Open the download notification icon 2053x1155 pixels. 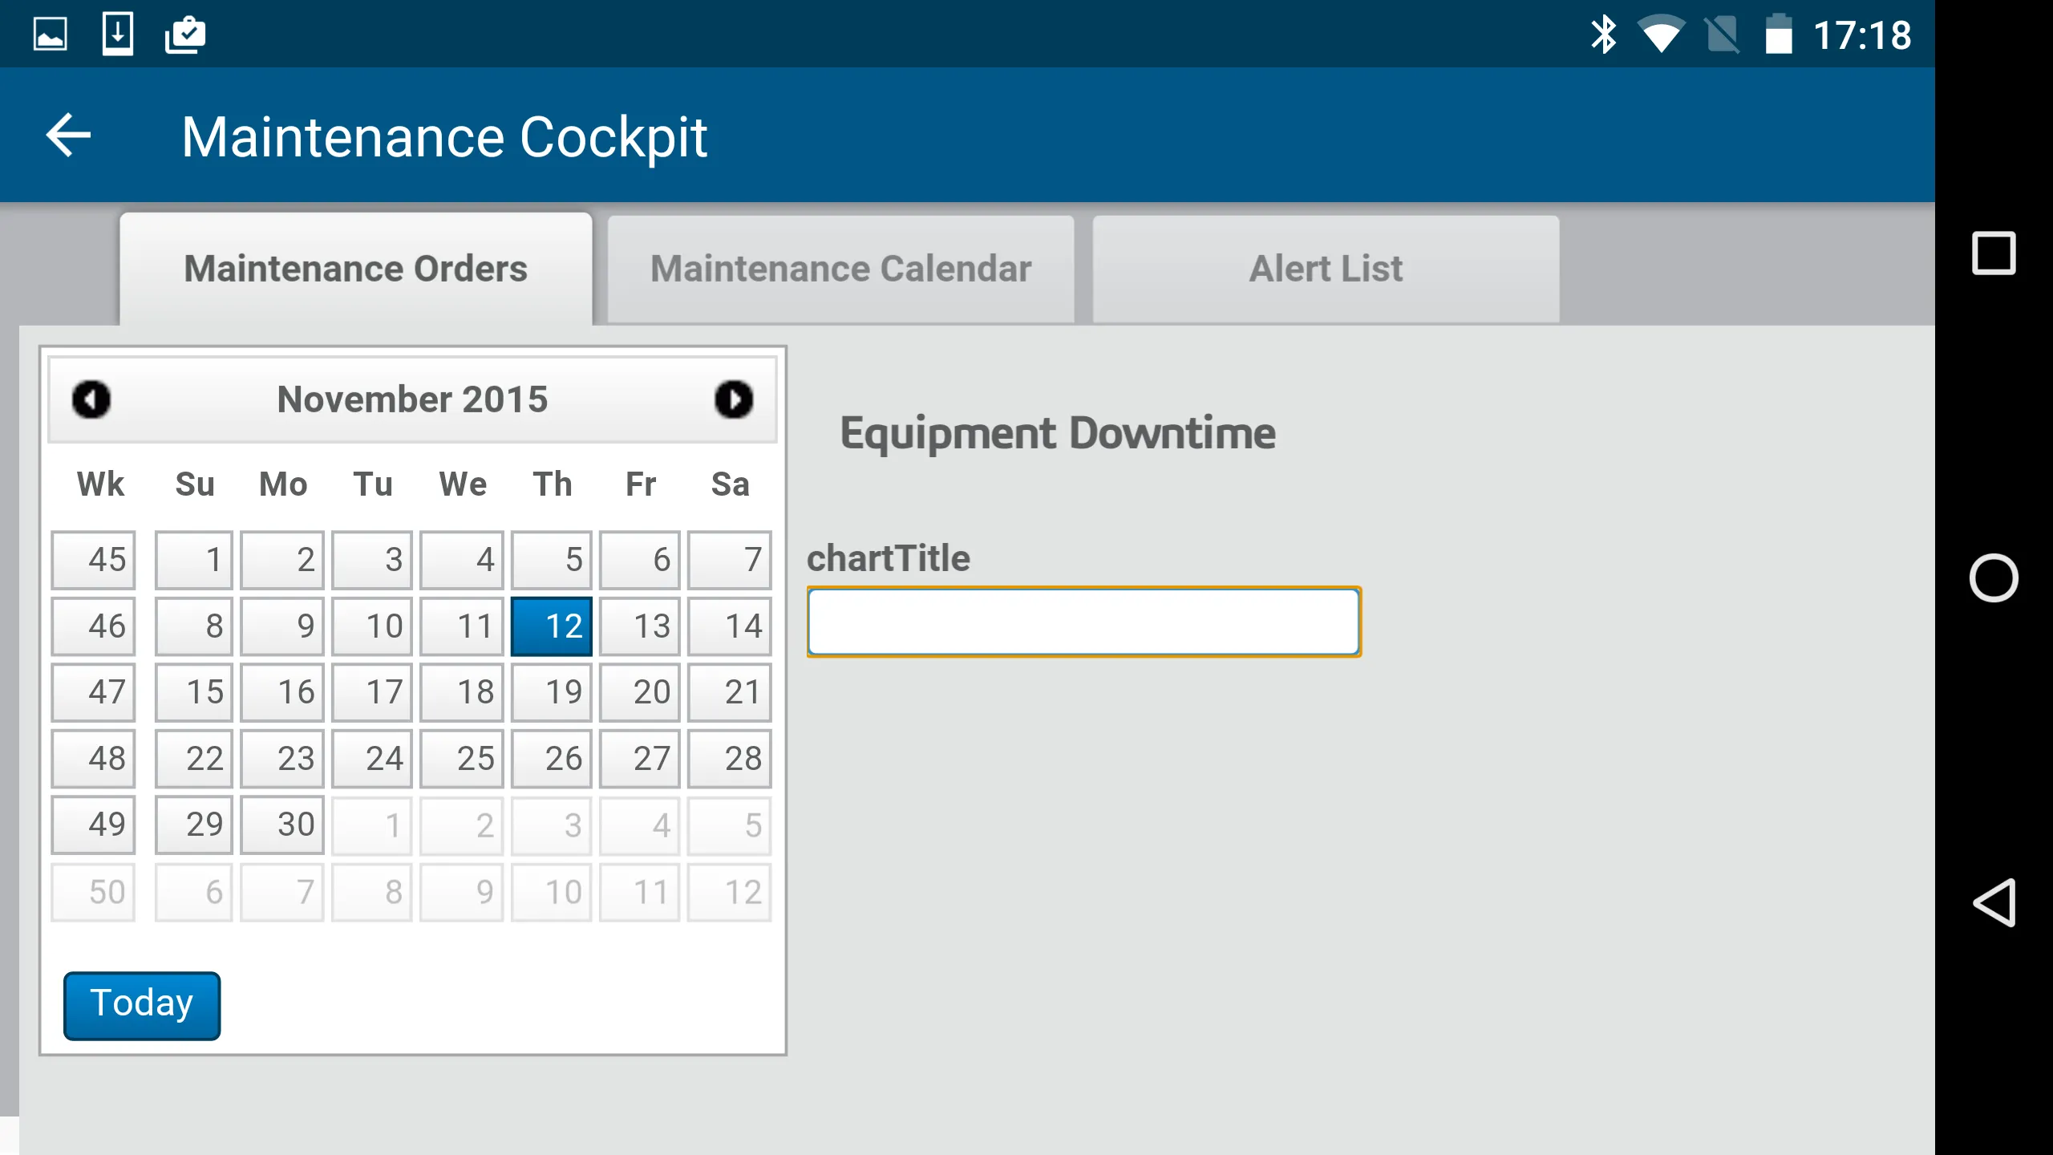tap(118, 34)
